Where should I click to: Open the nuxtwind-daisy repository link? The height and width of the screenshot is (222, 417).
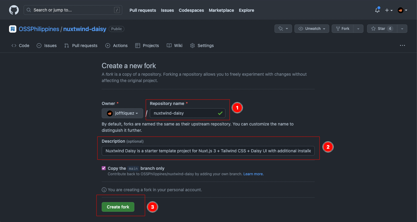[x=85, y=29]
